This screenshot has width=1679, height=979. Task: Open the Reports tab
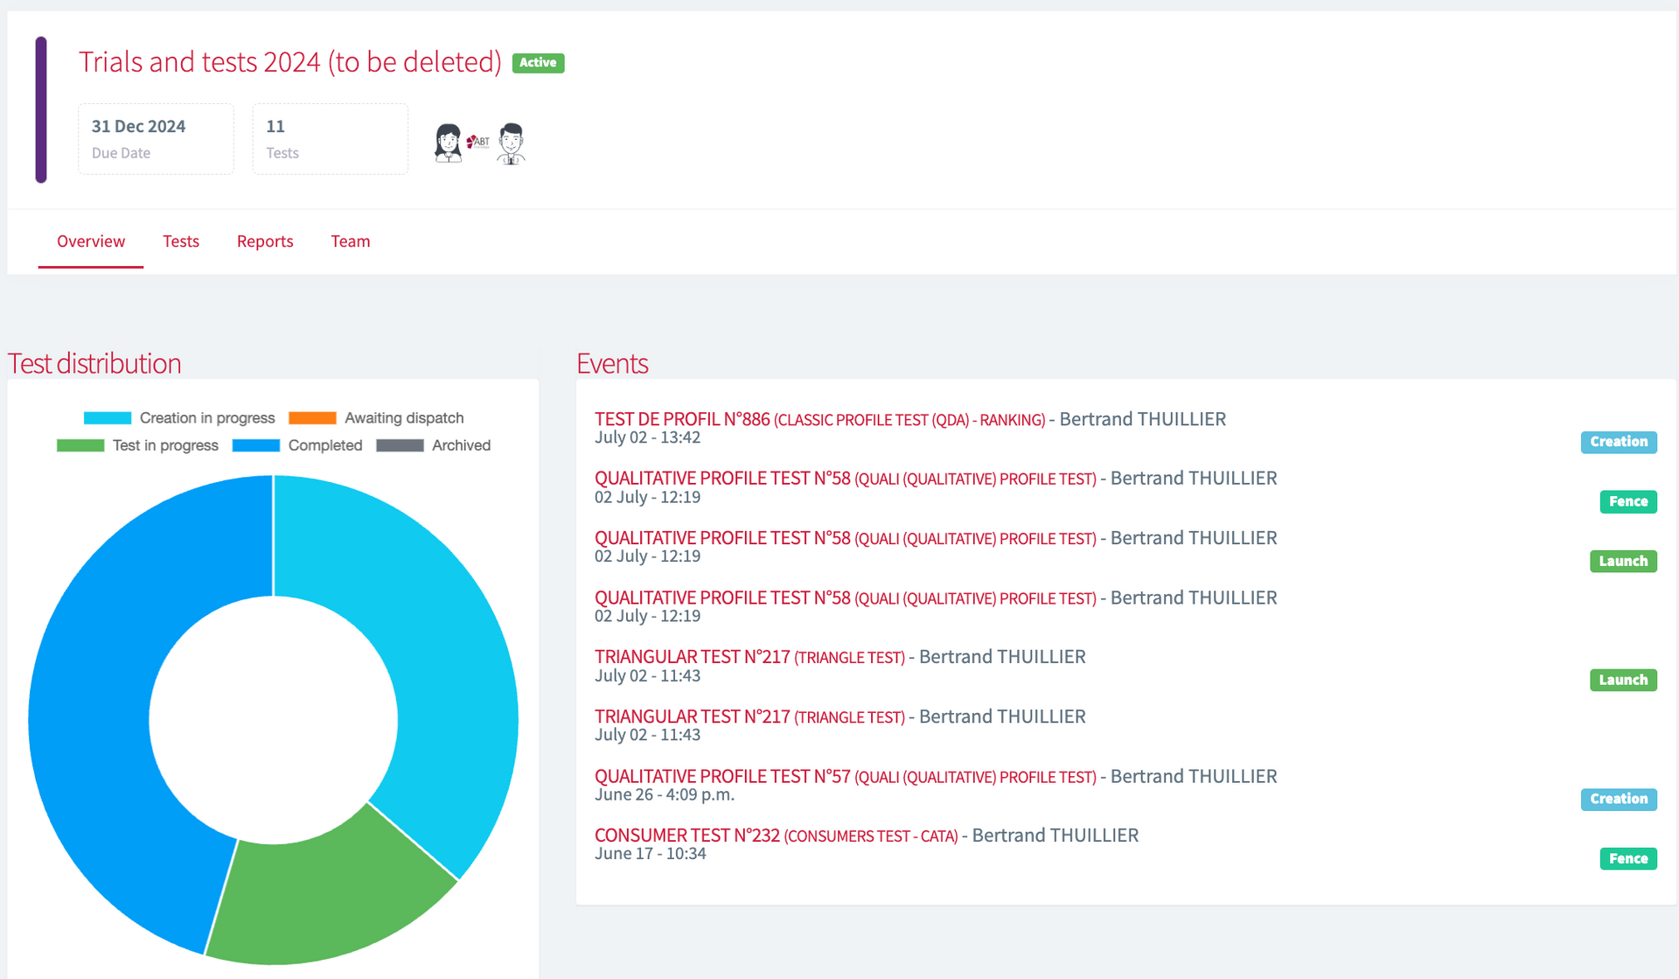tap(265, 241)
